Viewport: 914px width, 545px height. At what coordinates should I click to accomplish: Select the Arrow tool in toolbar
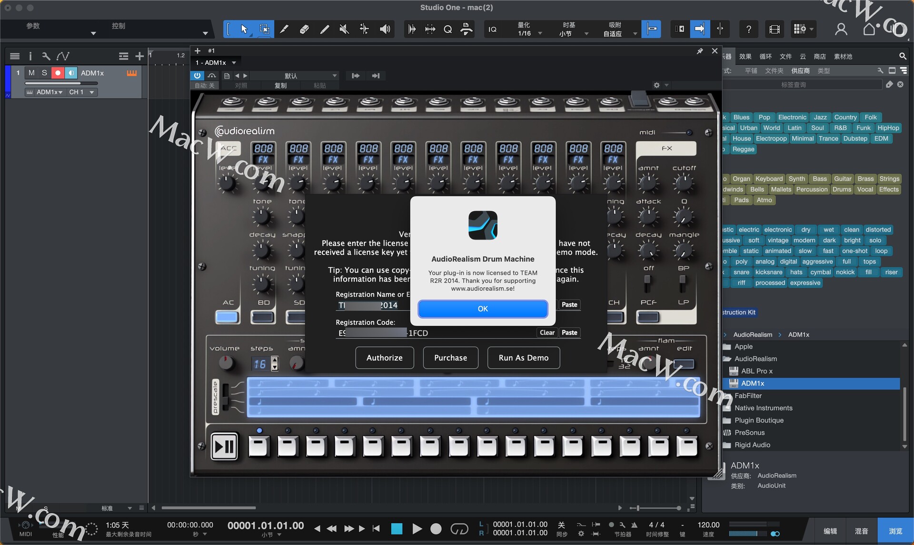pyautogui.click(x=244, y=29)
